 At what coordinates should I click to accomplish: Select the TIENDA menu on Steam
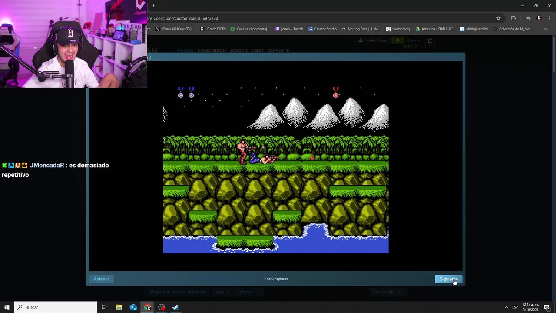pos(185,50)
